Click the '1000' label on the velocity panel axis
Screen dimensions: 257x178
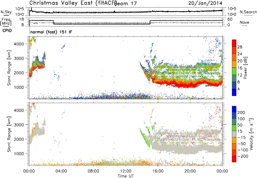(19, 154)
